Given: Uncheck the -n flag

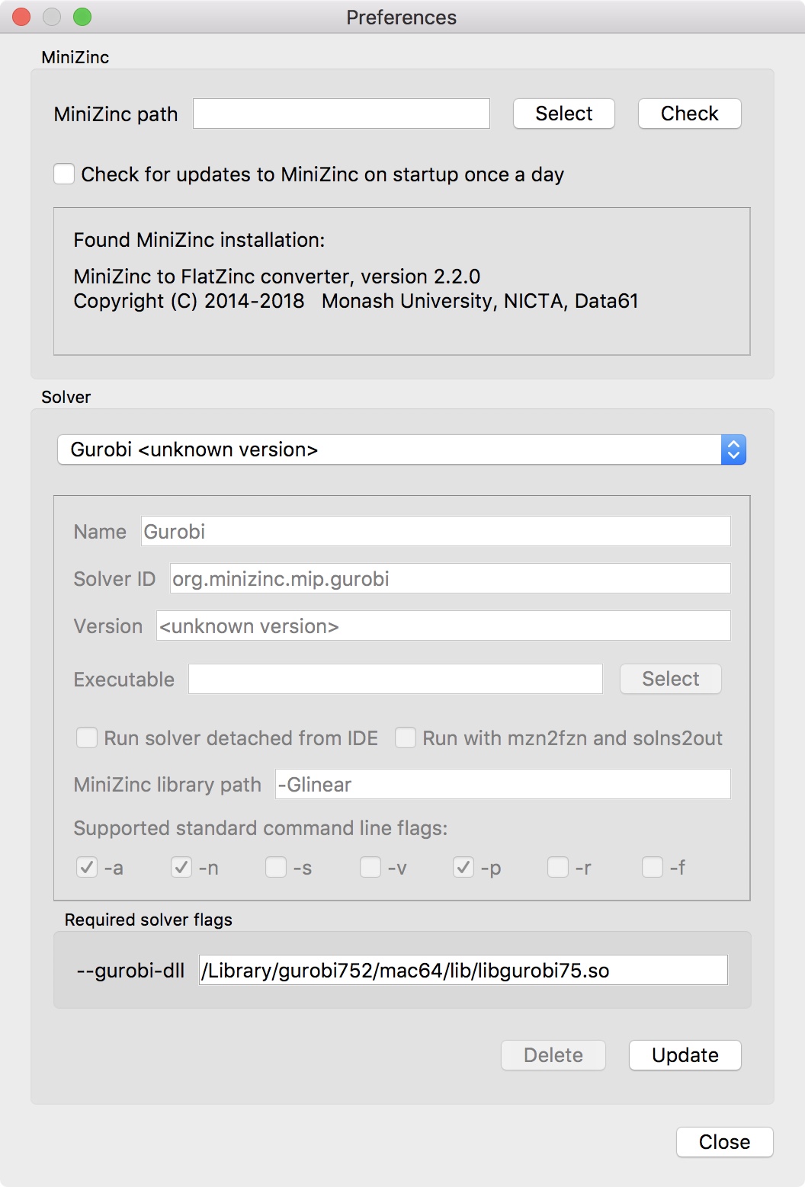Looking at the screenshot, I should click(x=181, y=867).
